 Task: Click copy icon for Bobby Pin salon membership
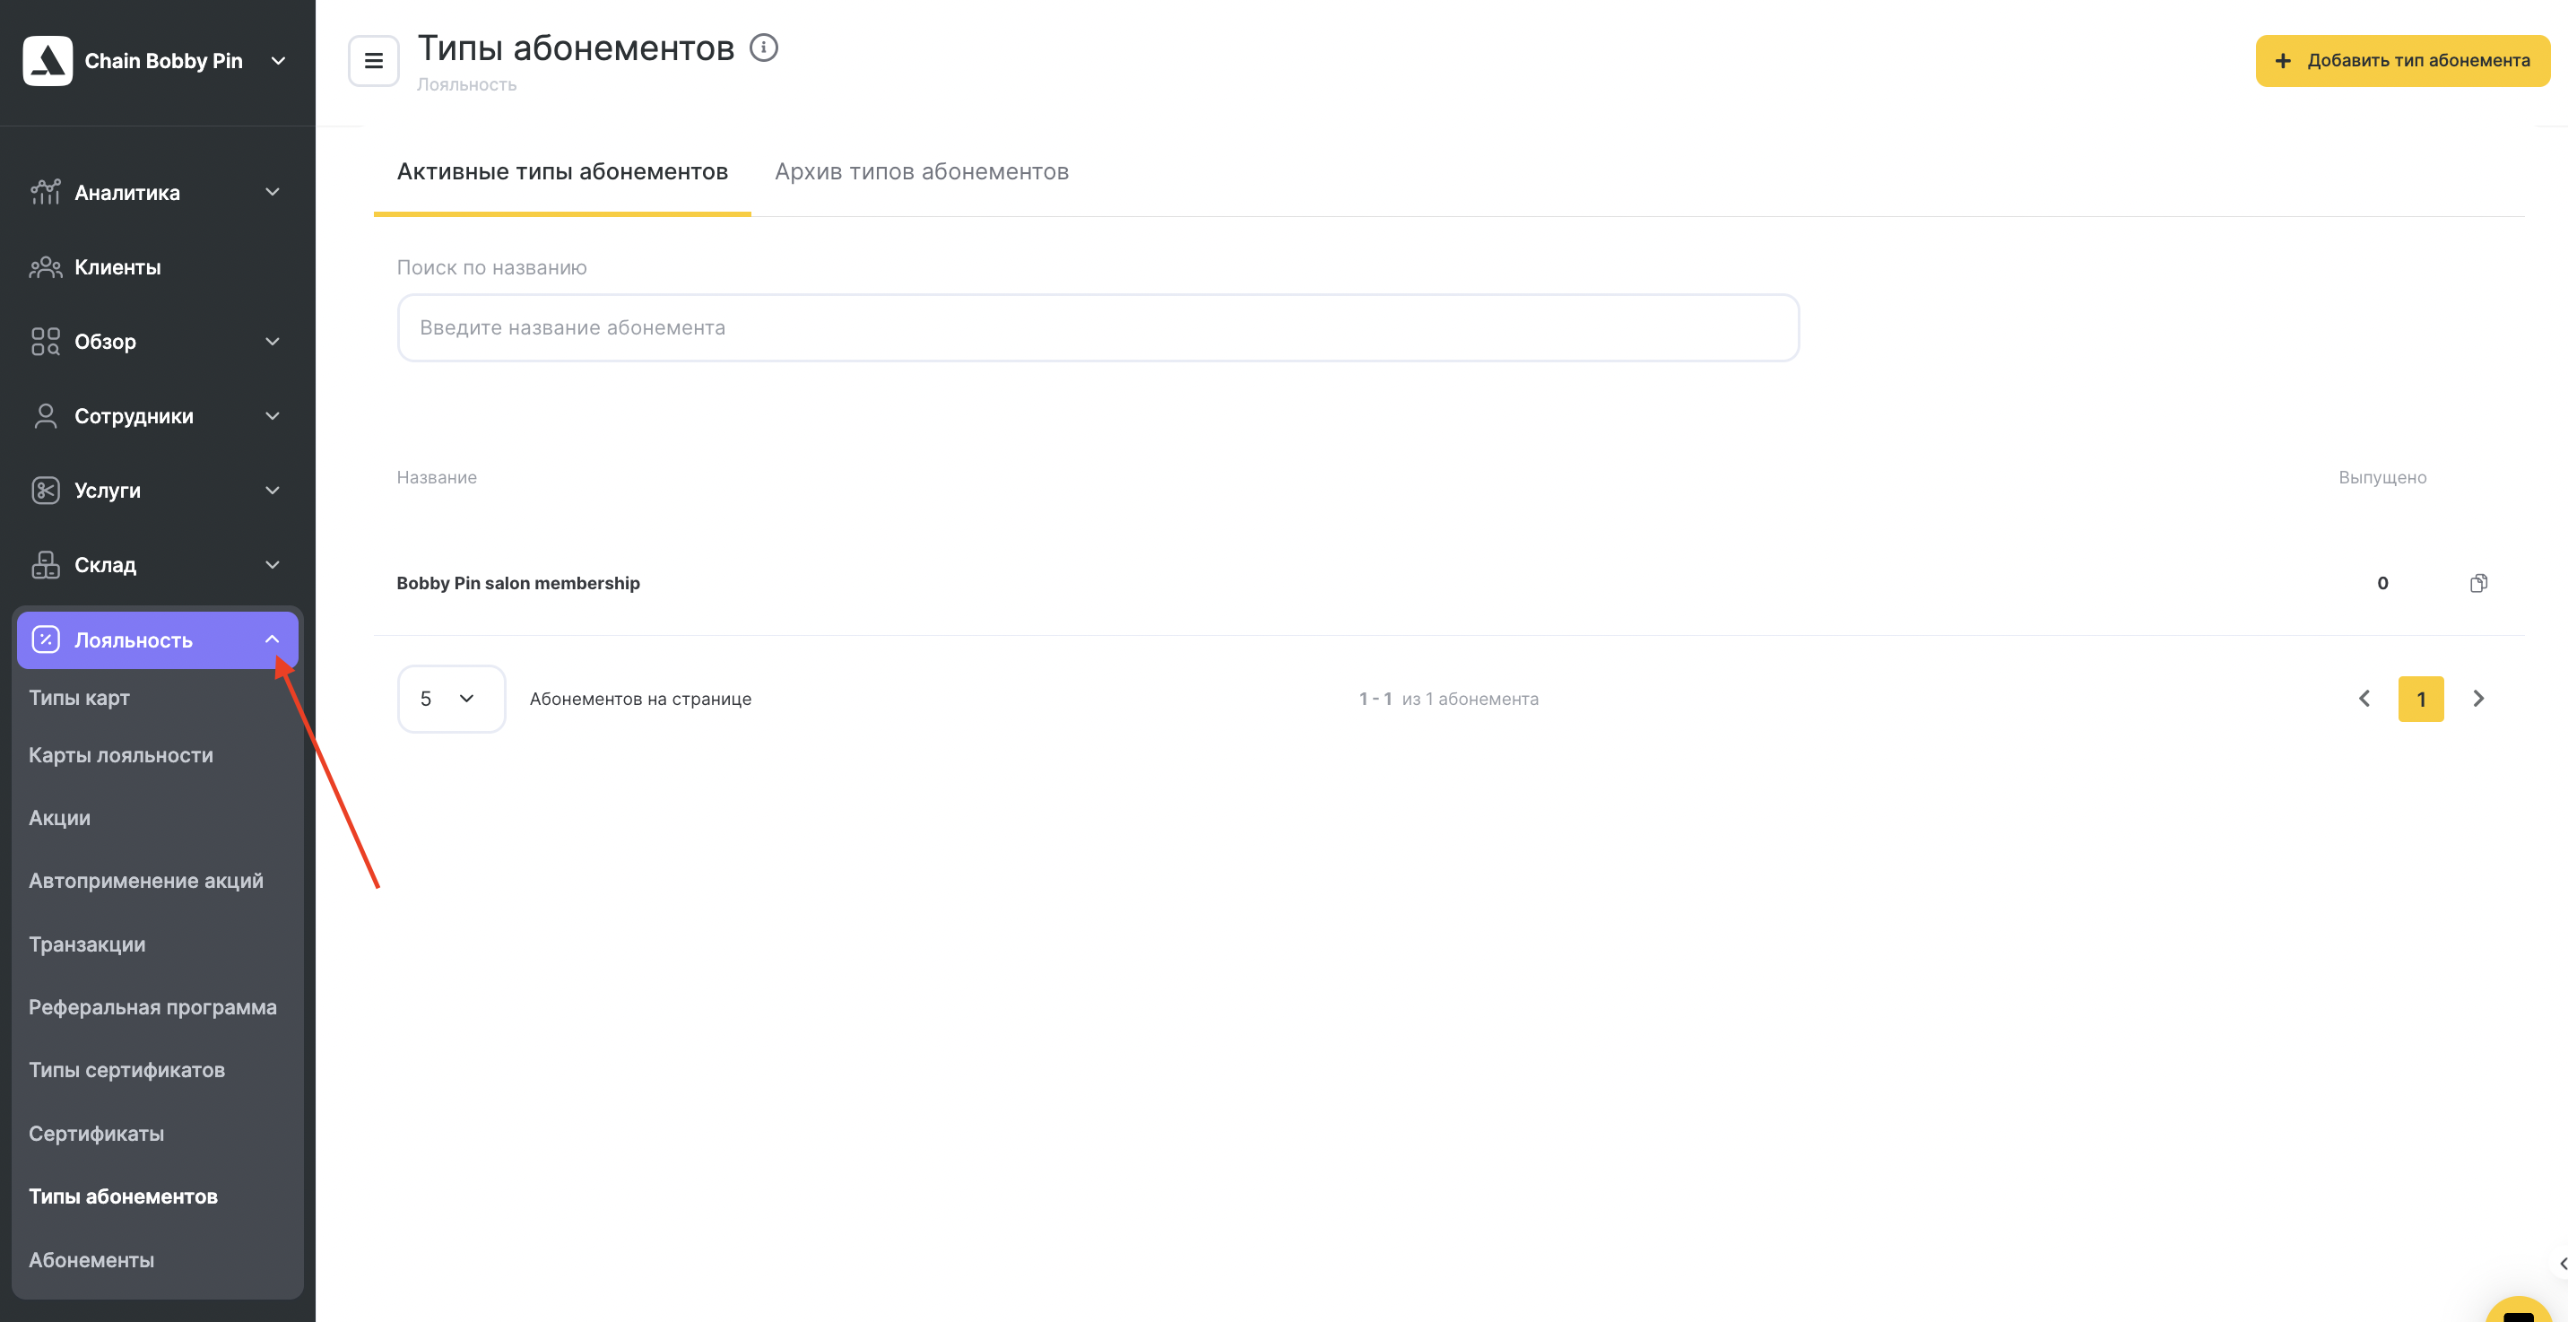[x=2478, y=583]
